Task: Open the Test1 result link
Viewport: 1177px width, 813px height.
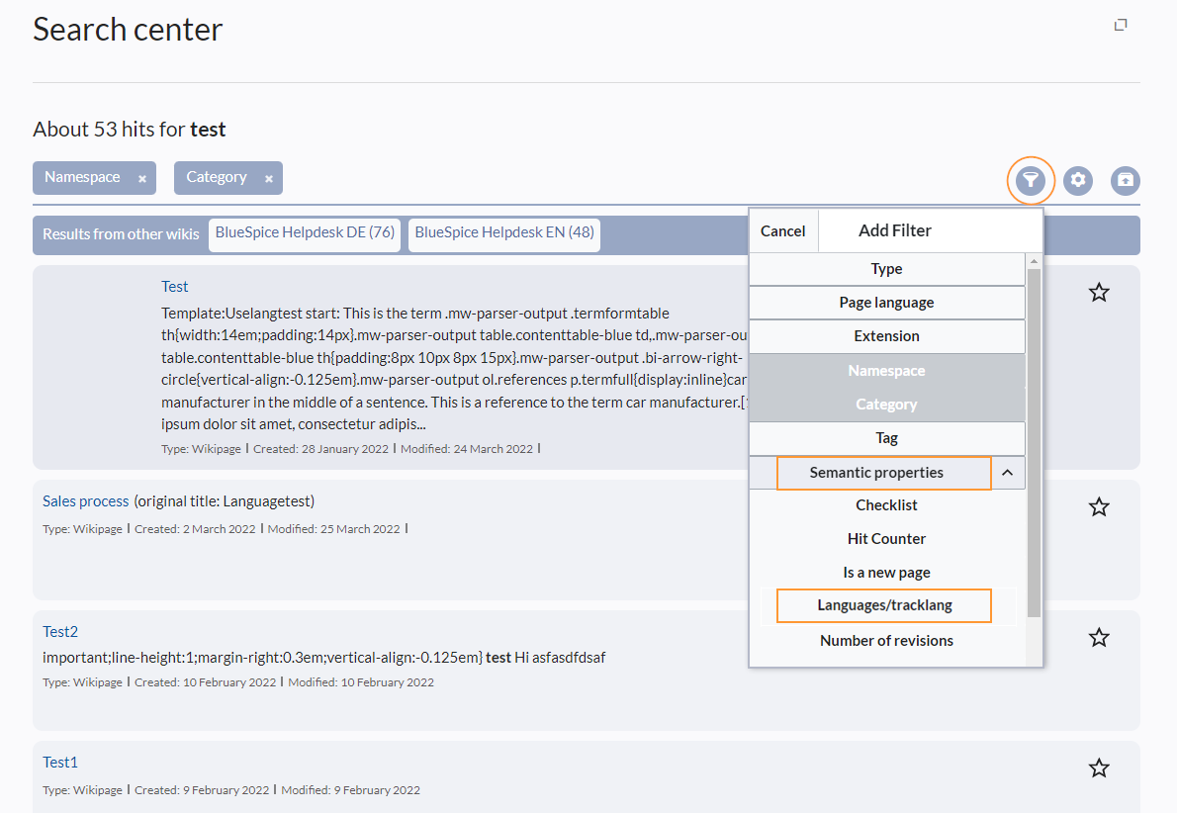Action: coord(60,763)
